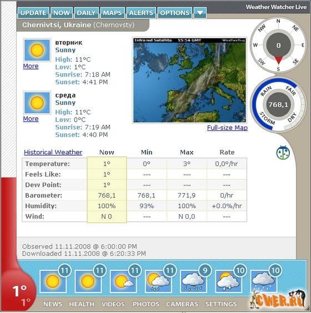Click the Wind Max value N 0,0

tap(187, 216)
